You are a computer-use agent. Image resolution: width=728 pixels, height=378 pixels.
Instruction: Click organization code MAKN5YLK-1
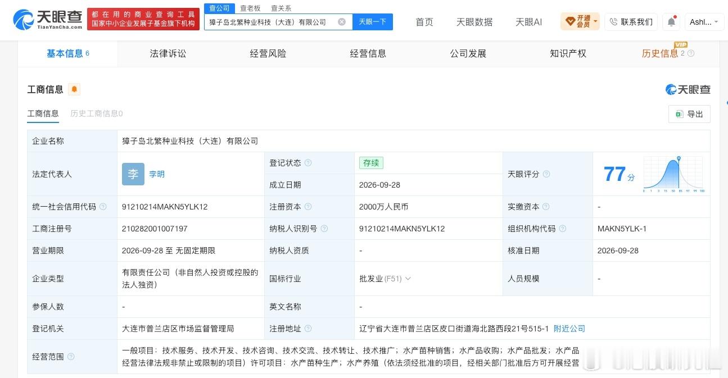622,229
